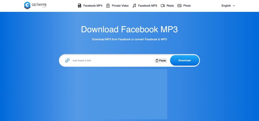Select the 'Download MP3 from Facebook' subtitle text
The image size is (259, 121).
(129, 39)
